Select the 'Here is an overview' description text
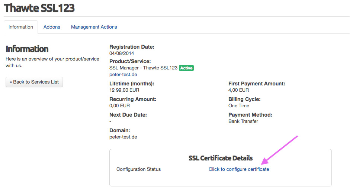 coord(52,62)
